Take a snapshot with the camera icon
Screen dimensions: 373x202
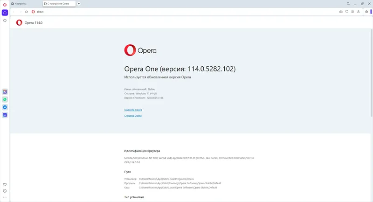pos(341,12)
